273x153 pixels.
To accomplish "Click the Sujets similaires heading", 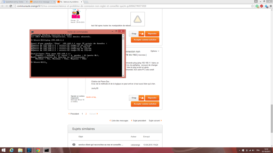I will [x=83, y=129].
